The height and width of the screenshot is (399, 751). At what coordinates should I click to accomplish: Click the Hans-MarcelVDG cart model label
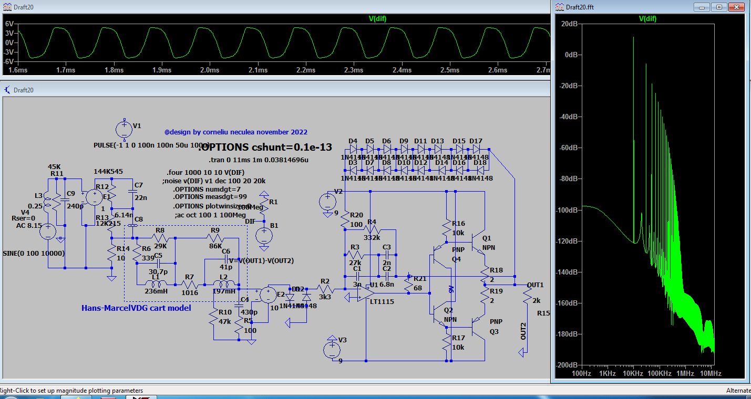[136, 308]
